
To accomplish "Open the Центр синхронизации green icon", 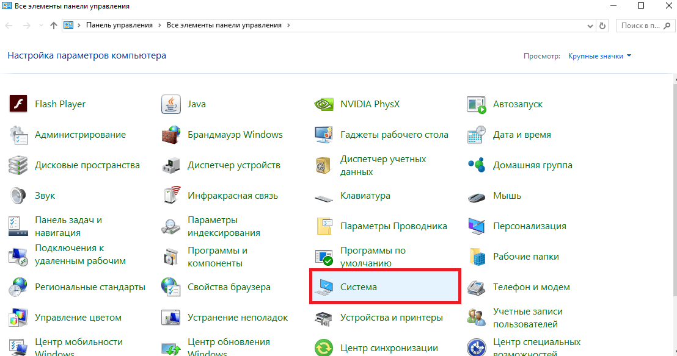I will 324,348.
